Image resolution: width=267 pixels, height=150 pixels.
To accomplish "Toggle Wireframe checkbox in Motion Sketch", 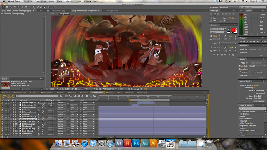I will pyautogui.click(x=255, y=91).
